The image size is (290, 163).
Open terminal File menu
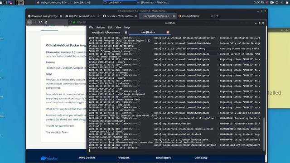click(91, 27)
